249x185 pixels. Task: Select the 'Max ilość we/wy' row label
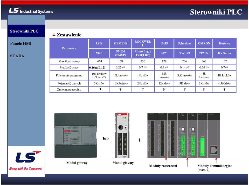[x=69, y=61]
